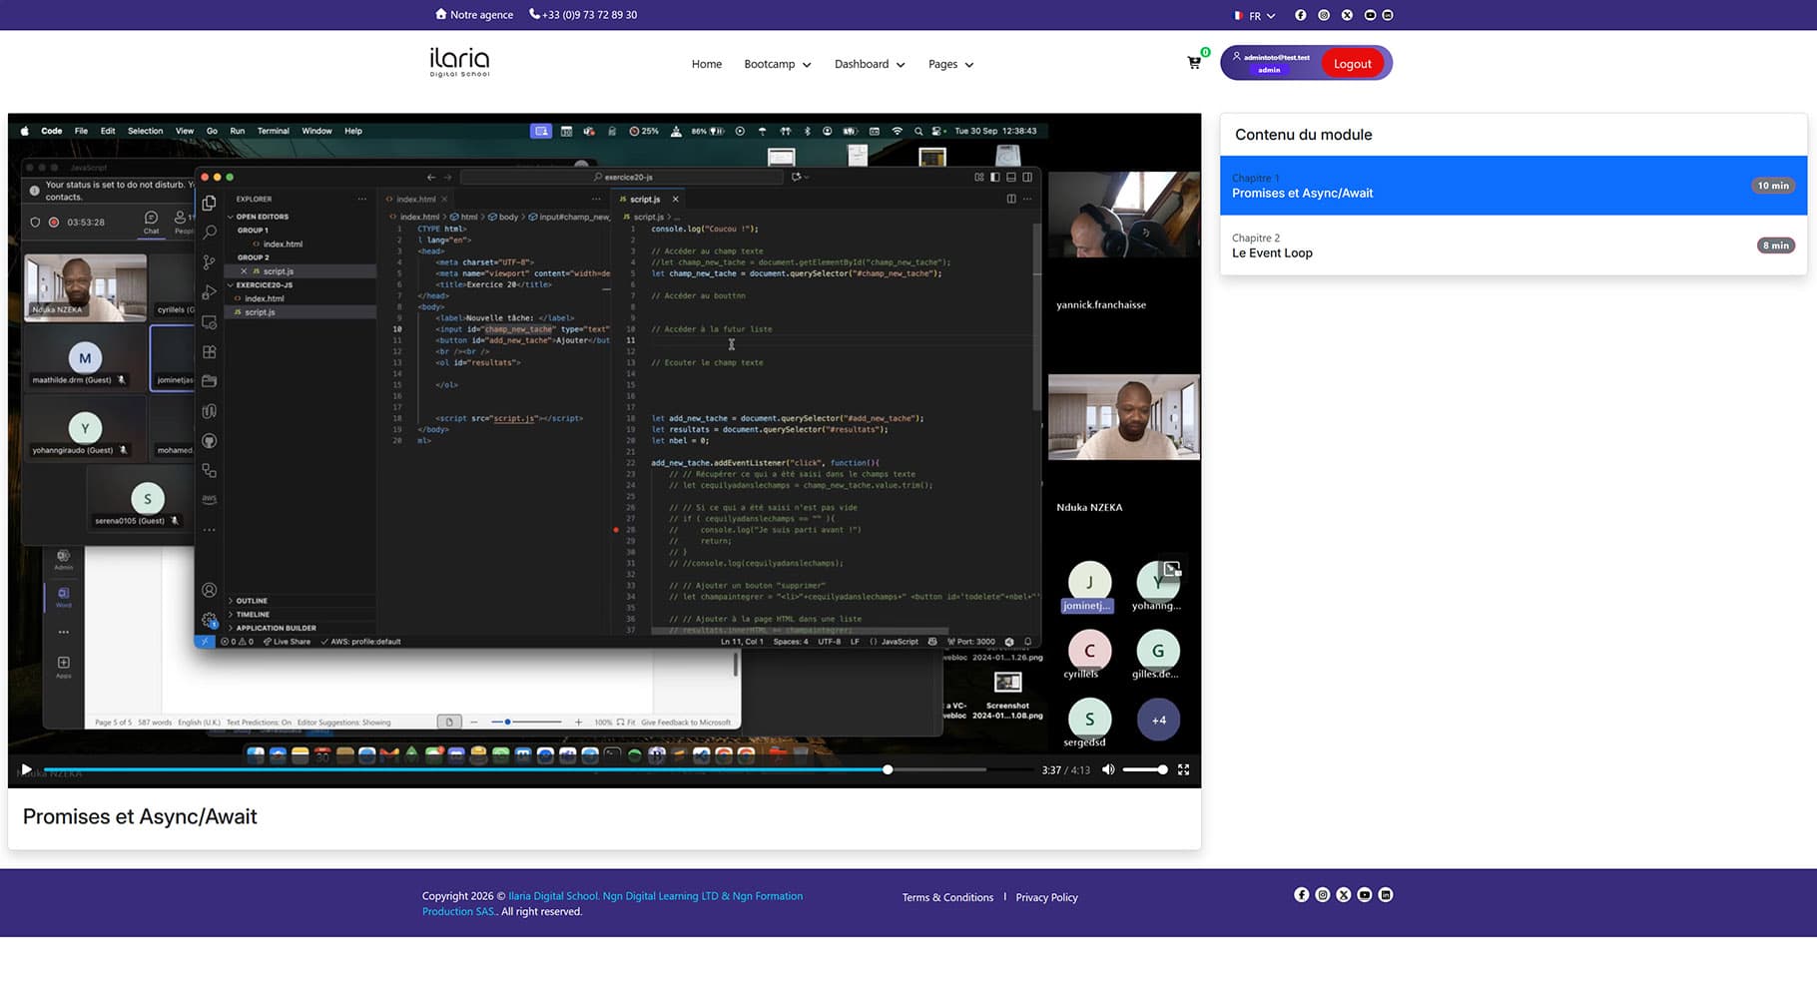
Task: Click the Run and Debug icon in recorded VS Code
Action: (x=210, y=292)
